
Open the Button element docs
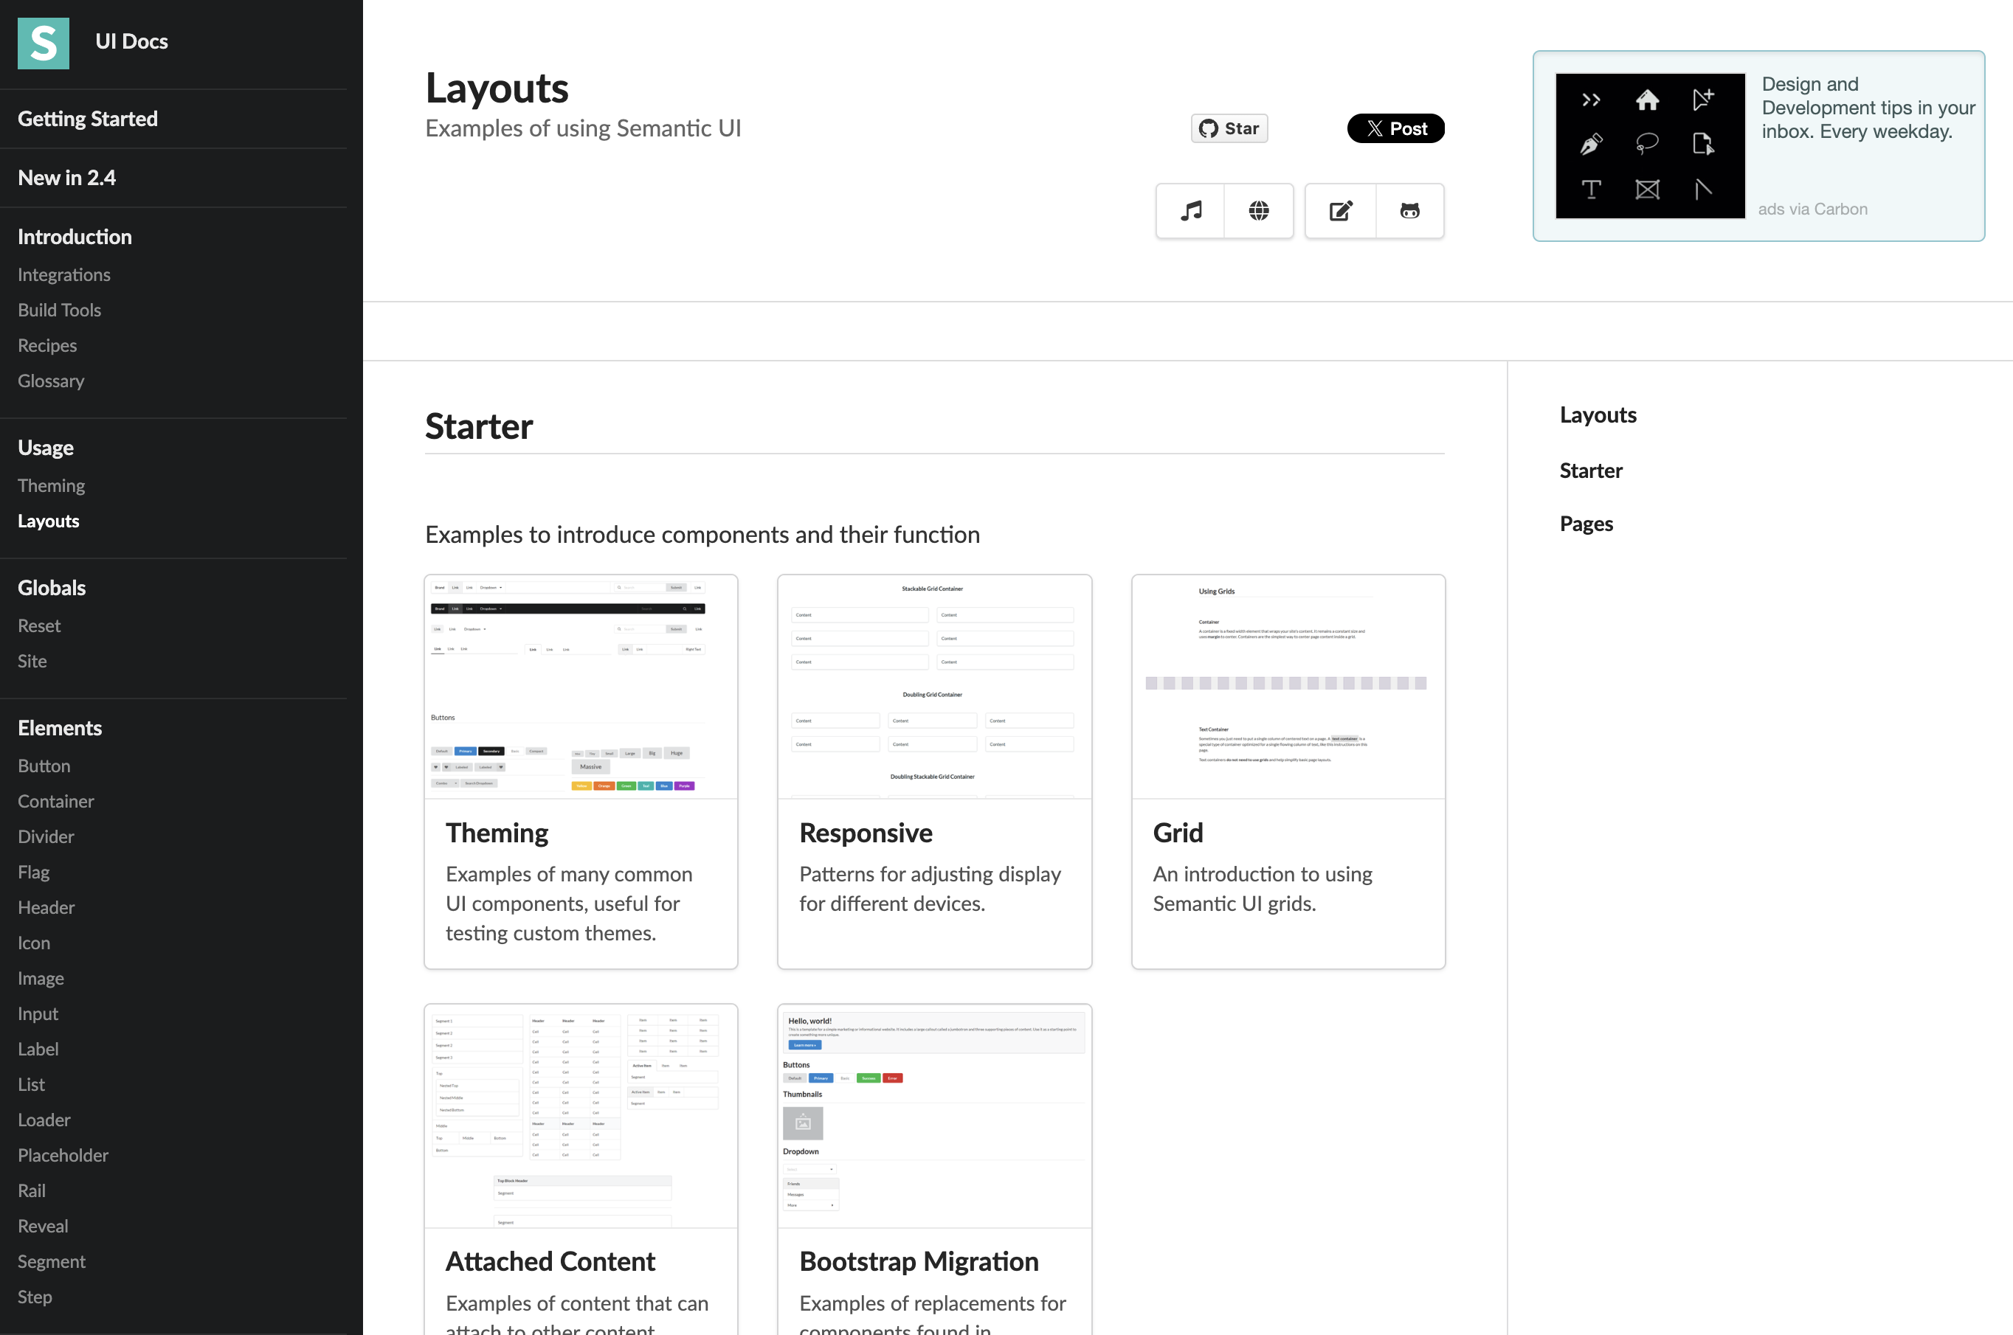[44, 766]
